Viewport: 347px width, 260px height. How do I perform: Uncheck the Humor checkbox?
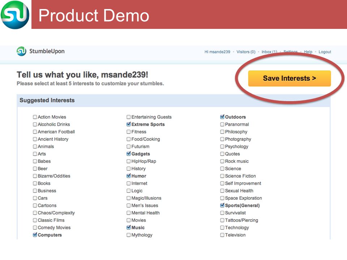pyautogui.click(x=129, y=176)
